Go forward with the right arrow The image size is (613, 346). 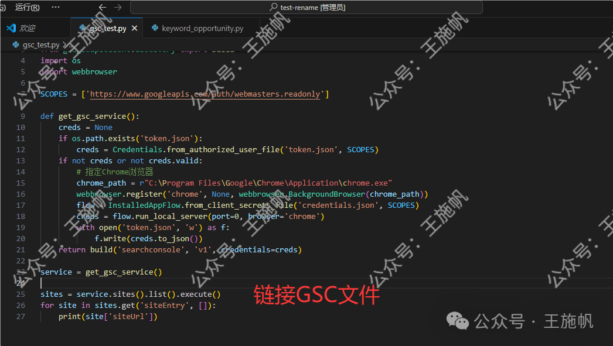(118, 7)
